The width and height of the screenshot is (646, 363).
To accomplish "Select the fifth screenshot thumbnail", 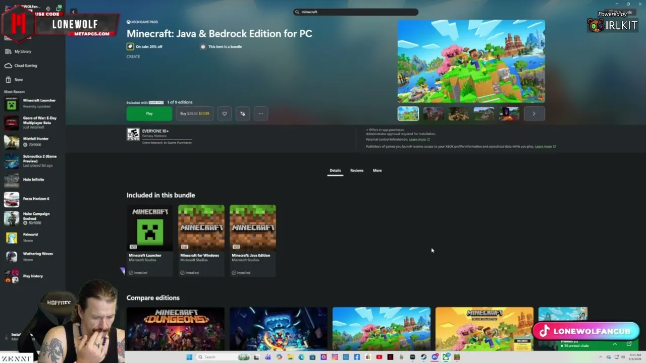I will tap(509, 113).
